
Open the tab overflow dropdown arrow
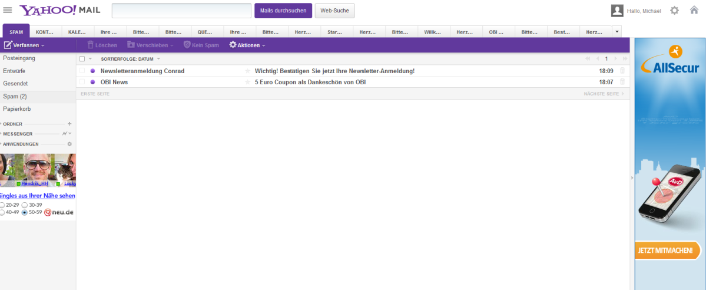click(617, 32)
